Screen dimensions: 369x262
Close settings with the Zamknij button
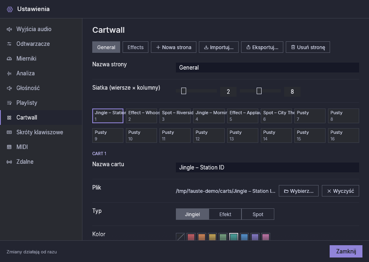point(346,251)
